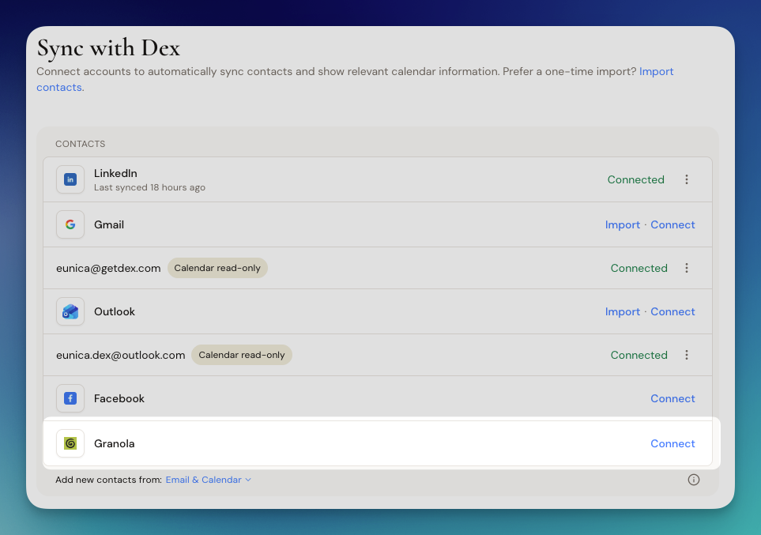Open eunica.dex@outlook.com three-dot options menu

click(x=686, y=355)
